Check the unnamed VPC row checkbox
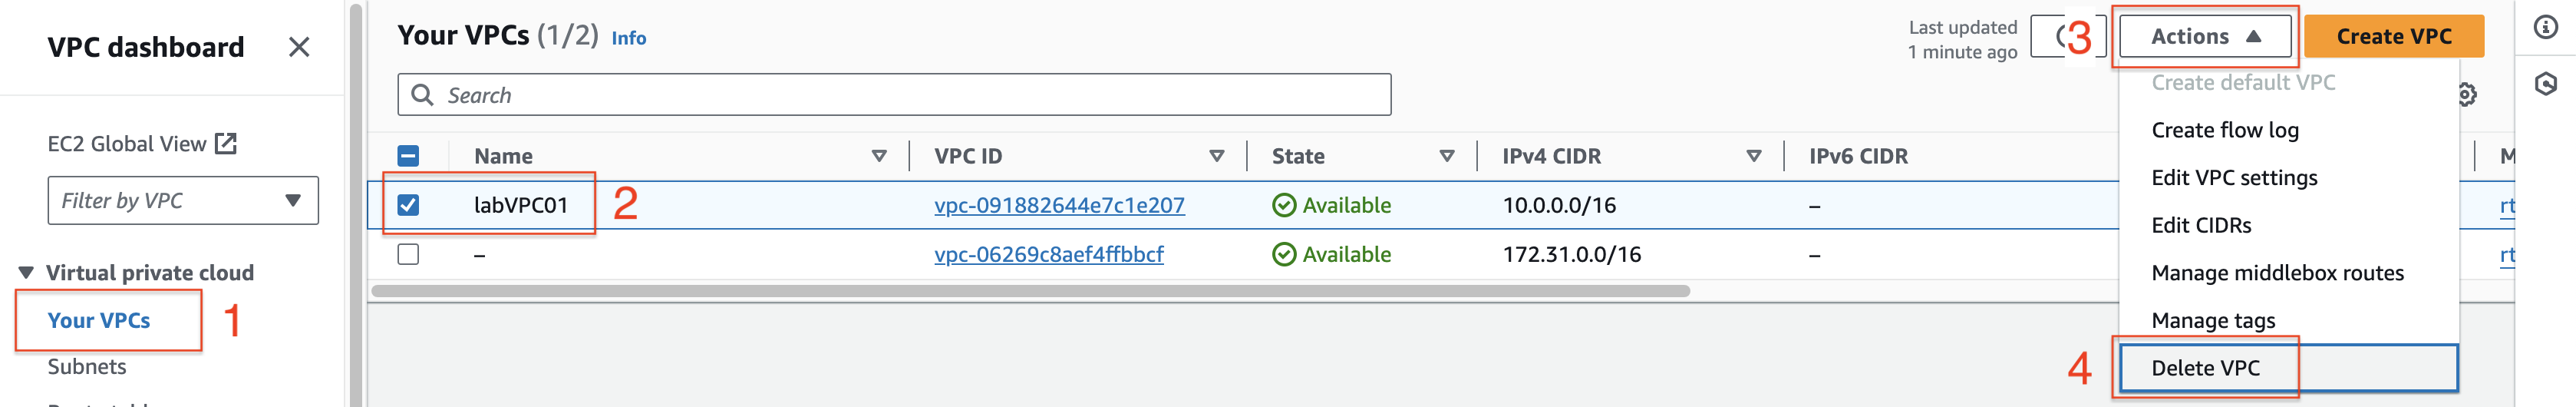 click(x=408, y=254)
